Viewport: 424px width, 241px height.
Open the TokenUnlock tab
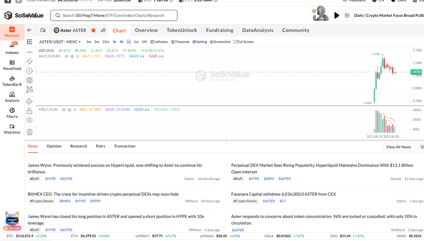point(182,30)
